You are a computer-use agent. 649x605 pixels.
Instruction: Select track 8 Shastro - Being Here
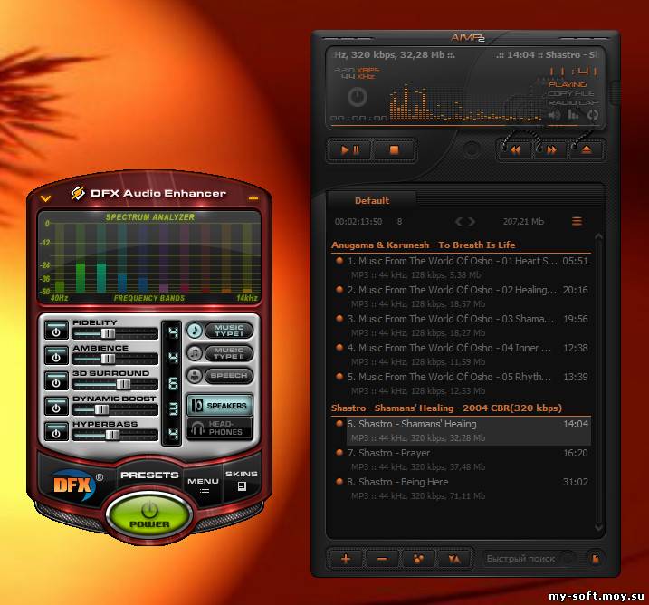pos(462,489)
